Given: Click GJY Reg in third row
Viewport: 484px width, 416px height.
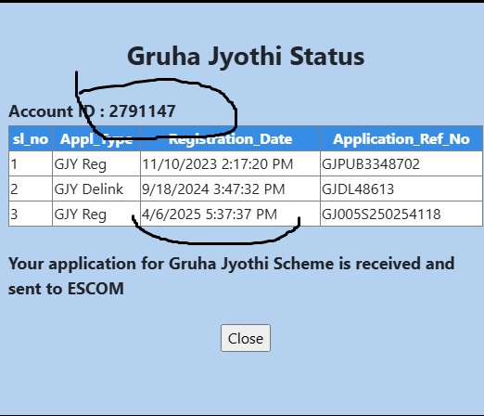Looking at the screenshot, I should pyautogui.click(x=81, y=214).
